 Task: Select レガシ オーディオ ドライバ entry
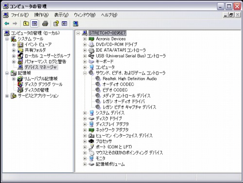[124, 101]
